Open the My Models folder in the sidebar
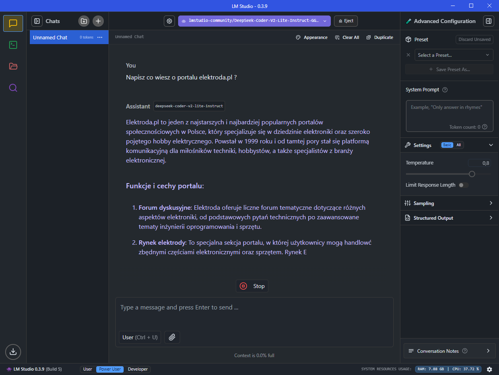Screen dimensions: 499x375 click(x=13, y=66)
